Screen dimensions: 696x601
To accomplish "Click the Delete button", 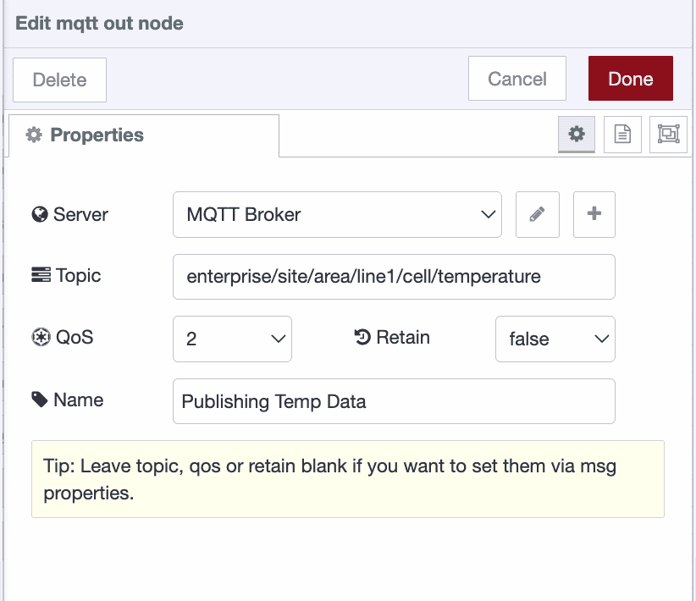I will click(59, 78).
